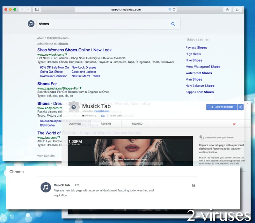Select the Musick Tab puzzle piece icon

tap(74, 107)
